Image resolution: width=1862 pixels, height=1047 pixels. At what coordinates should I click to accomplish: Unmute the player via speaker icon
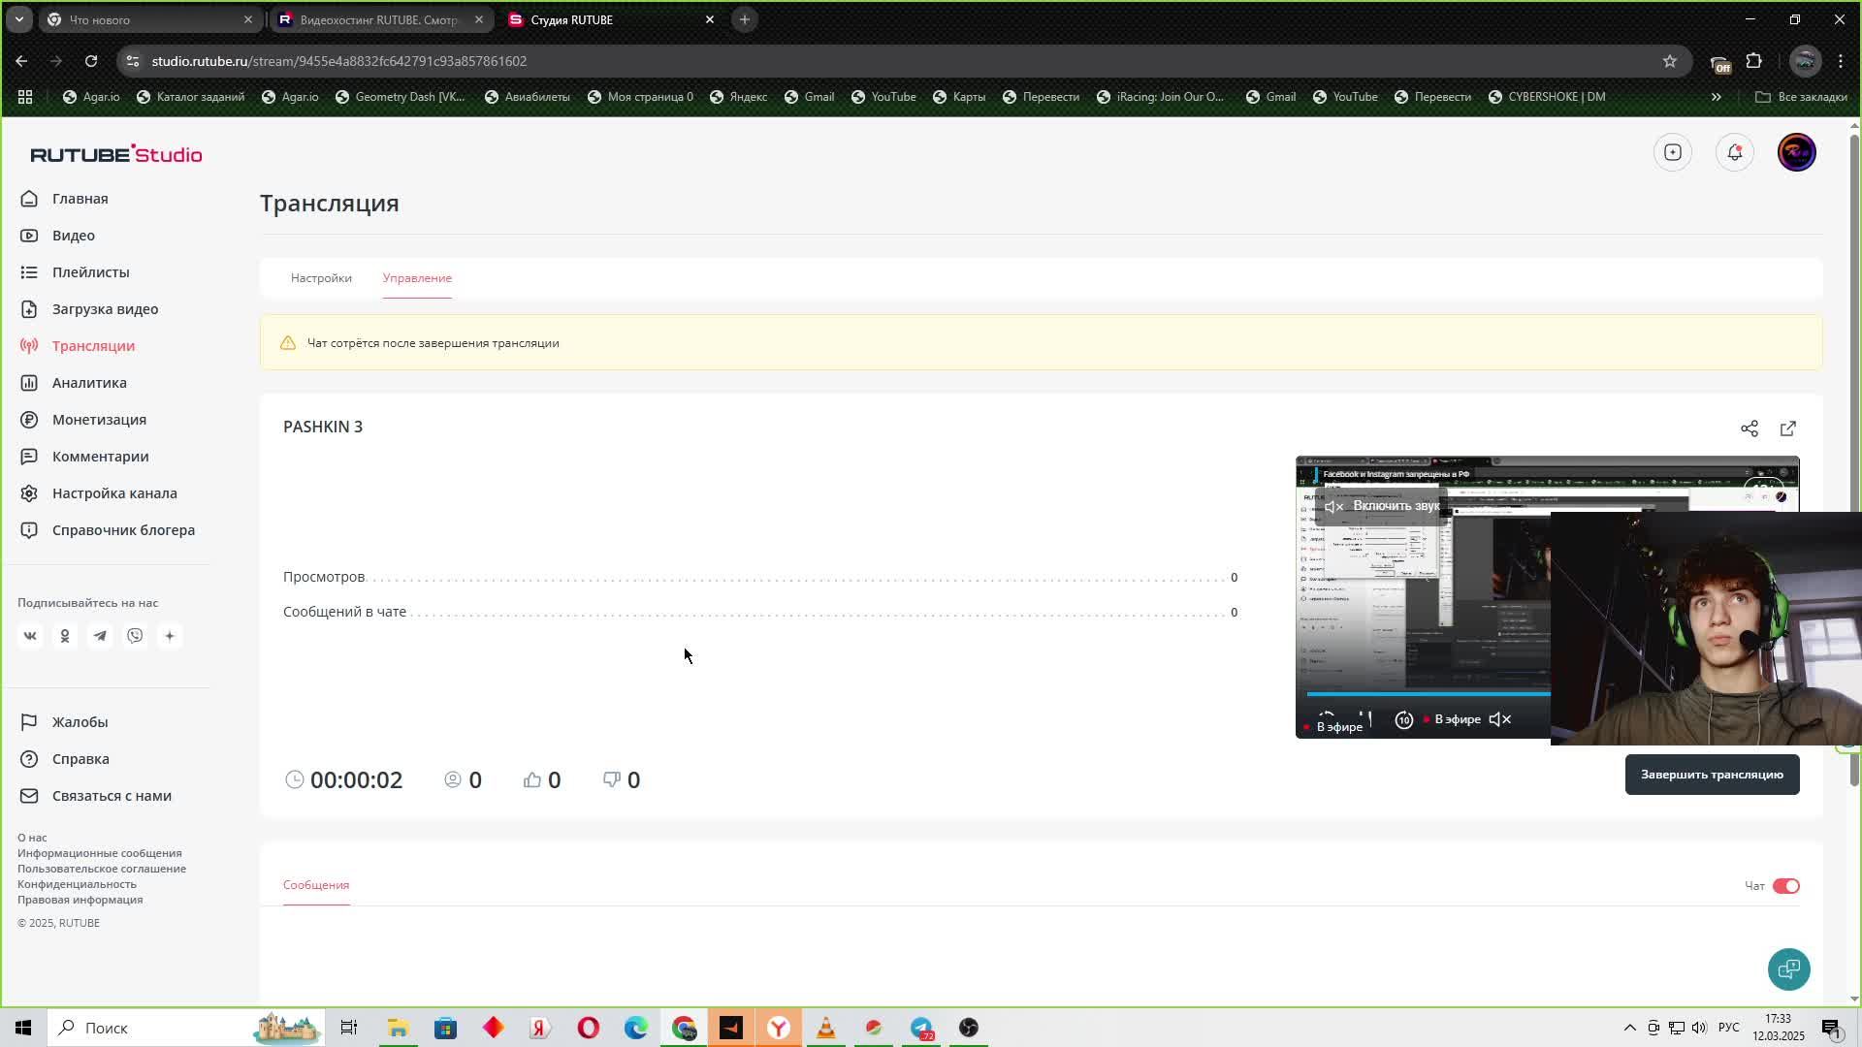[1499, 719]
